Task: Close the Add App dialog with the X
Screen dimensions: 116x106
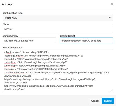Action: [x=112, y=4]
